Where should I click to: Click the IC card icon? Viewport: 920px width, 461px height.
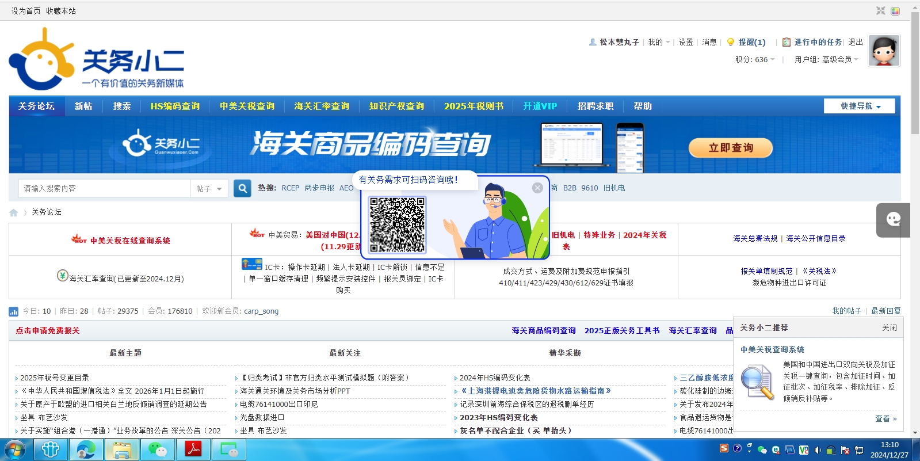252,264
